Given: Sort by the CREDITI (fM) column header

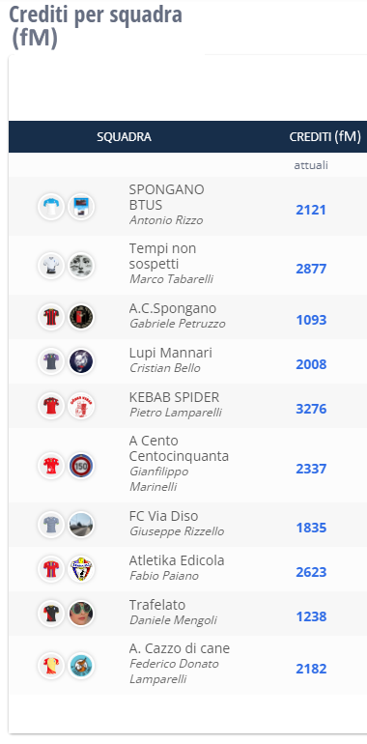Looking at the screenshot, I should coord(325,136).
